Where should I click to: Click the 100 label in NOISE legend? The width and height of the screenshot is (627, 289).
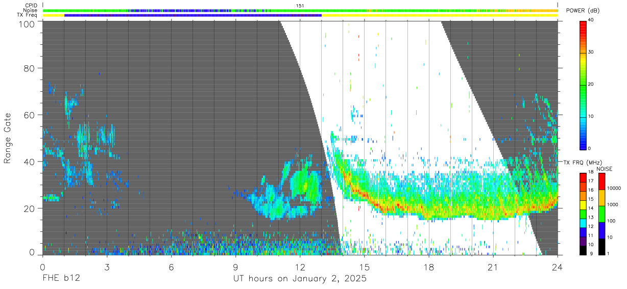611,221
